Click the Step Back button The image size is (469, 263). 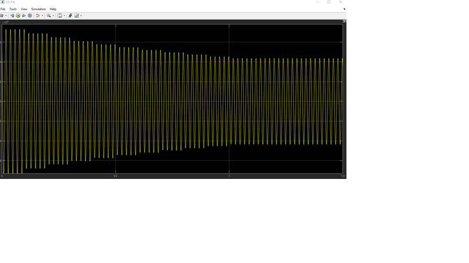(x=12, y=15)
